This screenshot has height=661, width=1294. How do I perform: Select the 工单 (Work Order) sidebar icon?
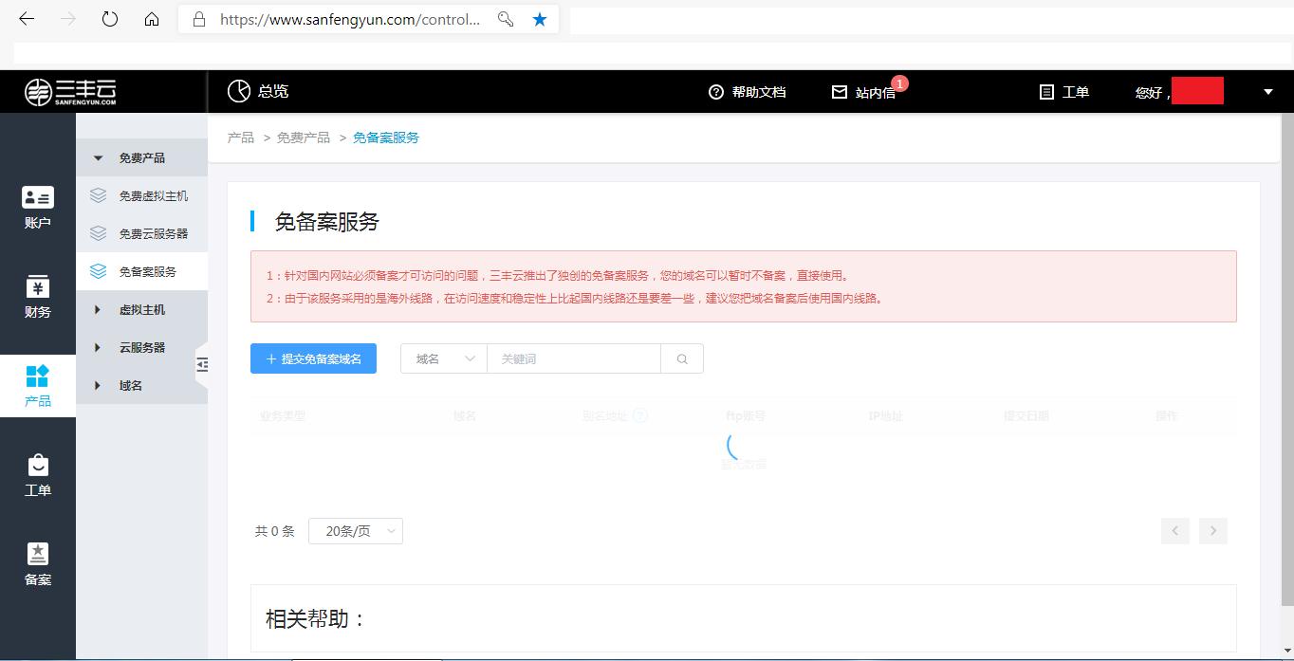tap(37, 464)
